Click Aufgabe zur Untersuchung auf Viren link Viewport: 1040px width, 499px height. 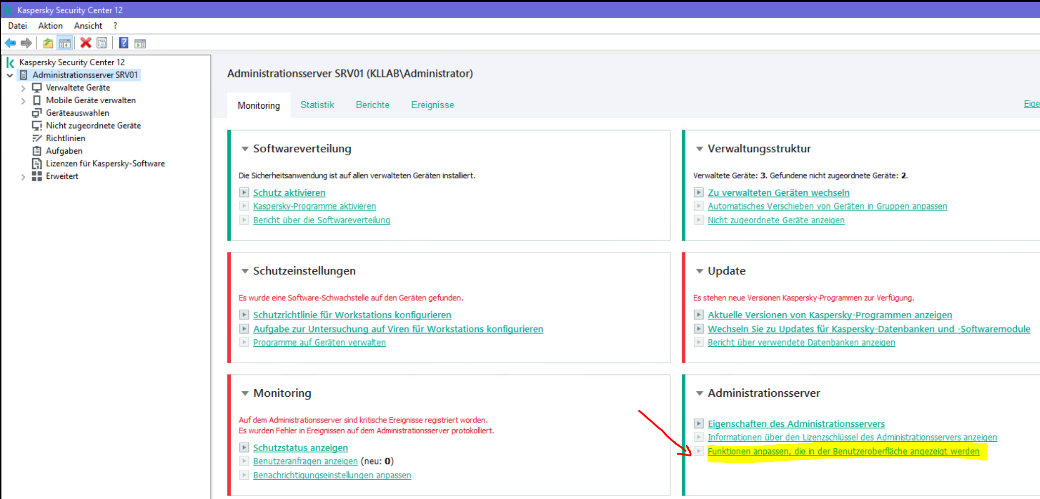point(398,329)
